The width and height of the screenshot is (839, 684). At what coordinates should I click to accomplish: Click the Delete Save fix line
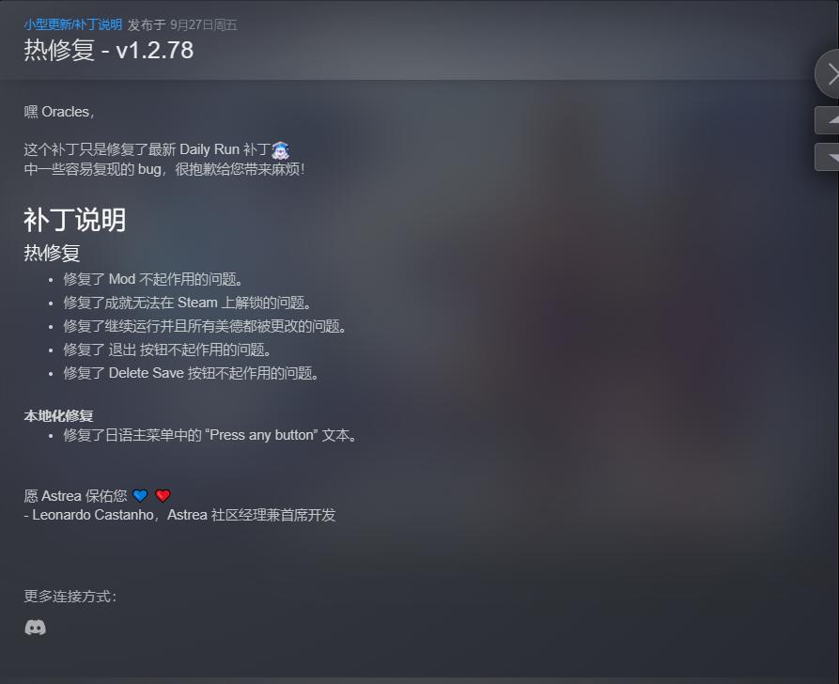[x=191, y=373]
